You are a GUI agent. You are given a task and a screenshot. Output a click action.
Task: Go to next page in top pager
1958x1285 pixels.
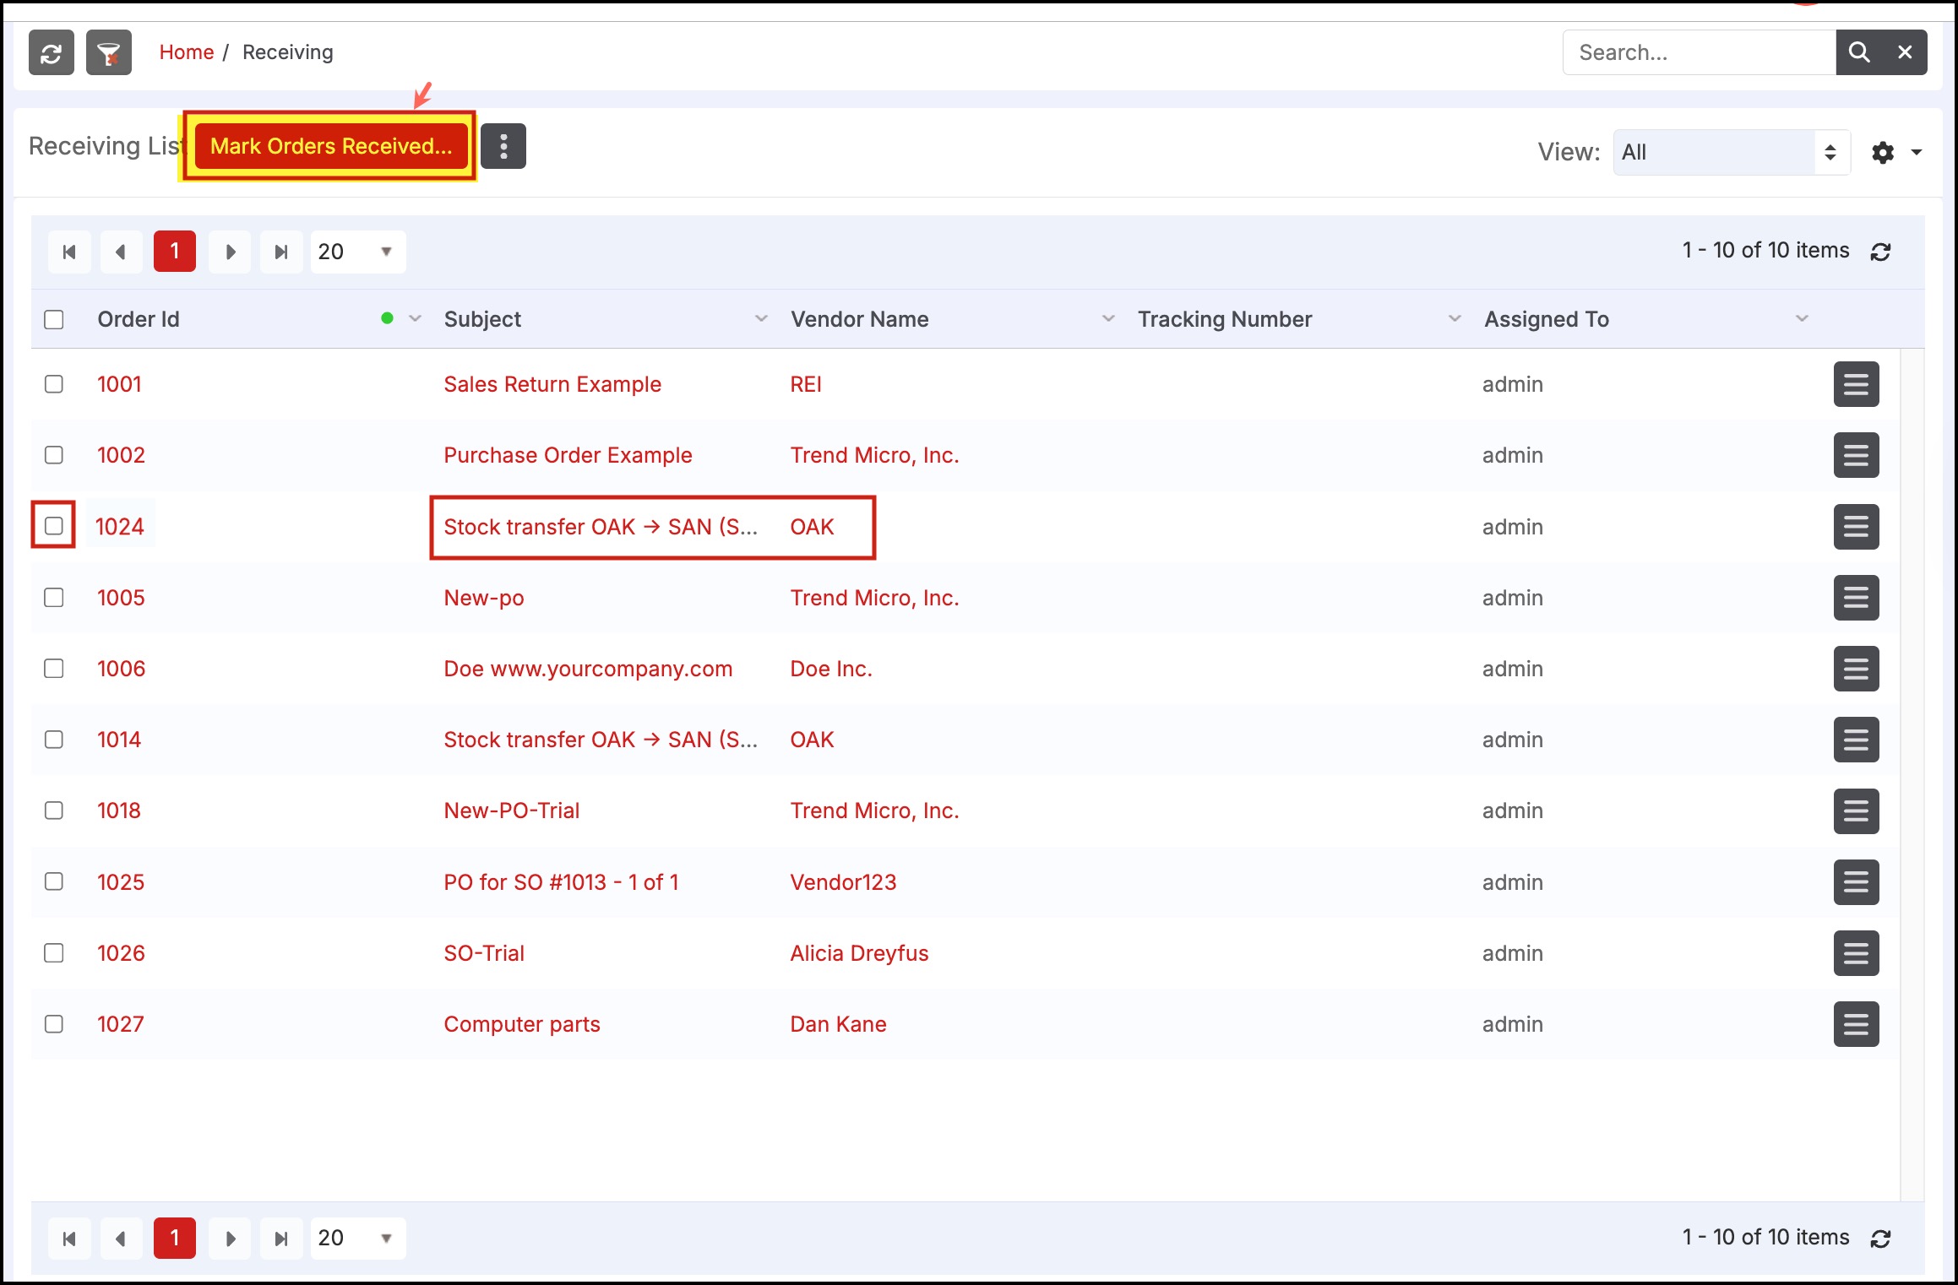pos(230,252)
